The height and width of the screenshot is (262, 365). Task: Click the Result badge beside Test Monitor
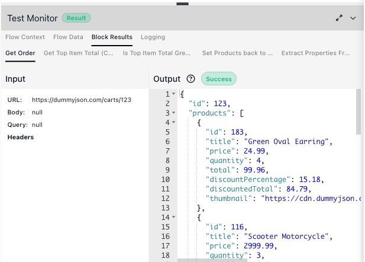[76, 18]
